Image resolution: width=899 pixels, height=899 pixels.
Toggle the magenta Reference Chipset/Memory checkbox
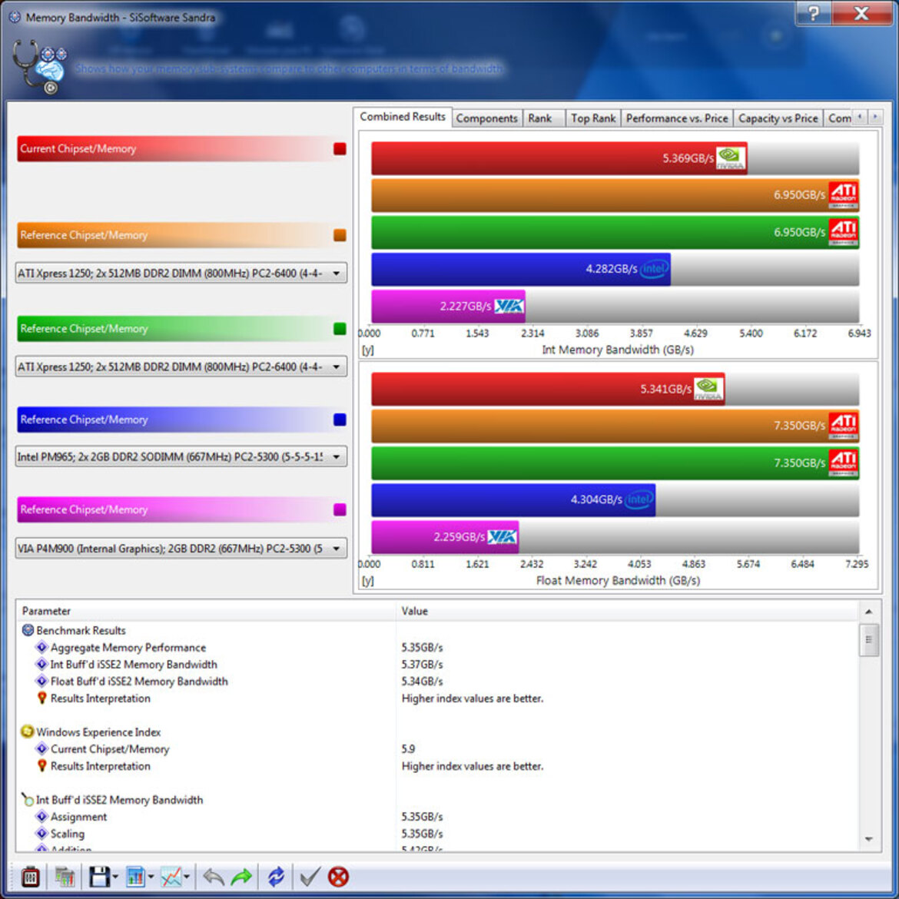(340, 509)
